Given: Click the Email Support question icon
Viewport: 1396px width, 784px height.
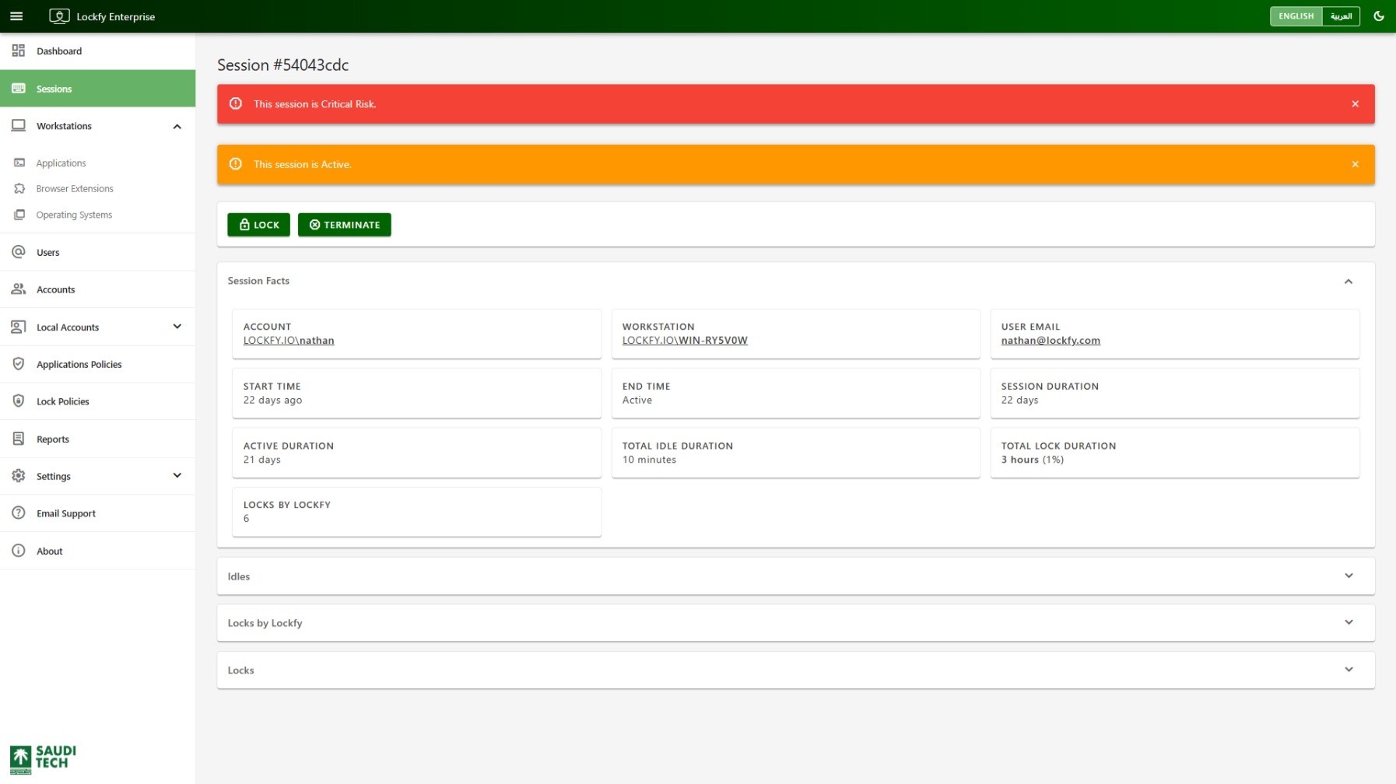Looking at the screenshot, I should (19, 513).
